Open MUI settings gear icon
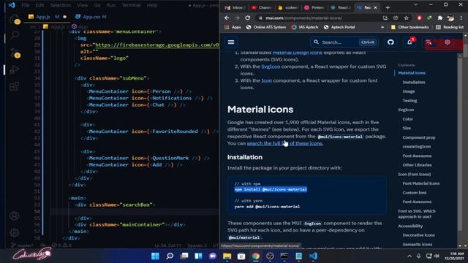The image size is (468, 263). [447, 42]
